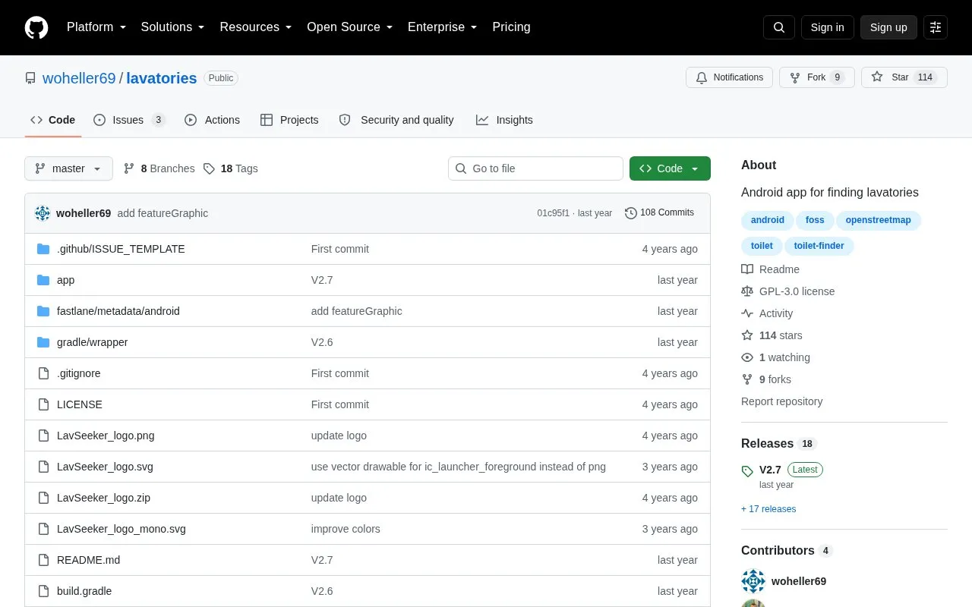The width and height of the screenshot is (972, 607).
Task: Open the GitHub homepage logo
Action: coord(36,27)
